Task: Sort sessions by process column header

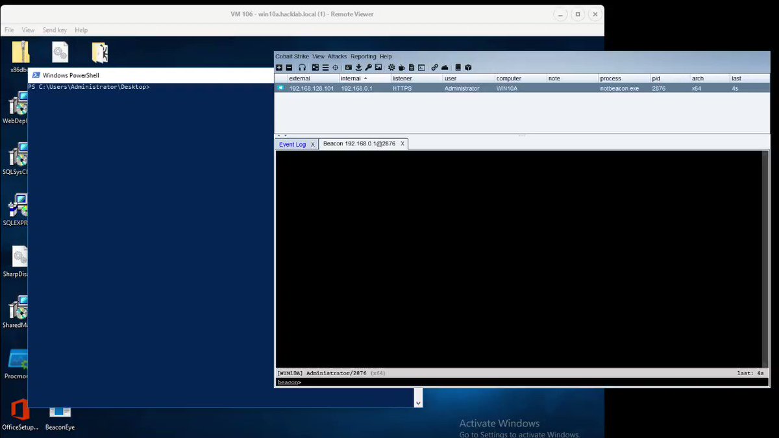Action: pos(624,79)
